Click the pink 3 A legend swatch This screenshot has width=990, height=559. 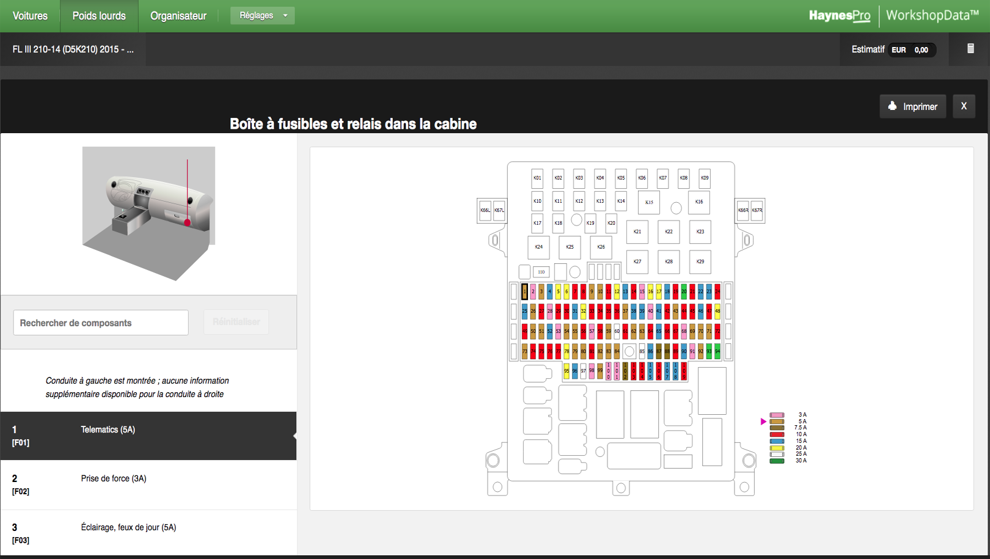[x=777, y=415]
